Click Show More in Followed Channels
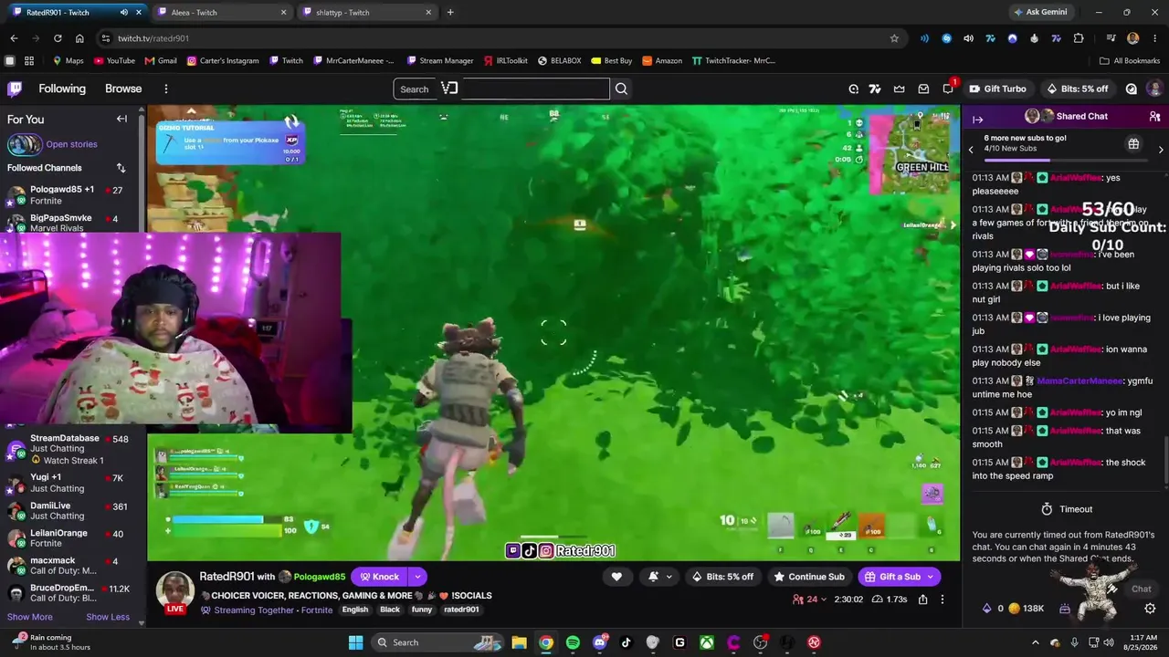Image resolution: width=1169 pixels, height=657 pixels. coord(30,617)
